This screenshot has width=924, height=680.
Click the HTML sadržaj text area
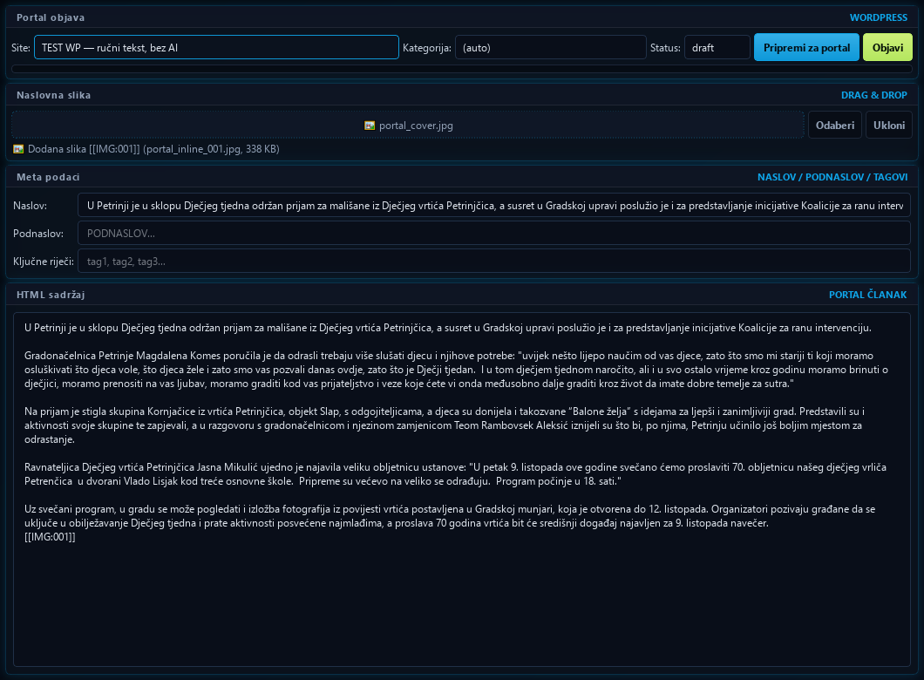[x=461, y=490]
